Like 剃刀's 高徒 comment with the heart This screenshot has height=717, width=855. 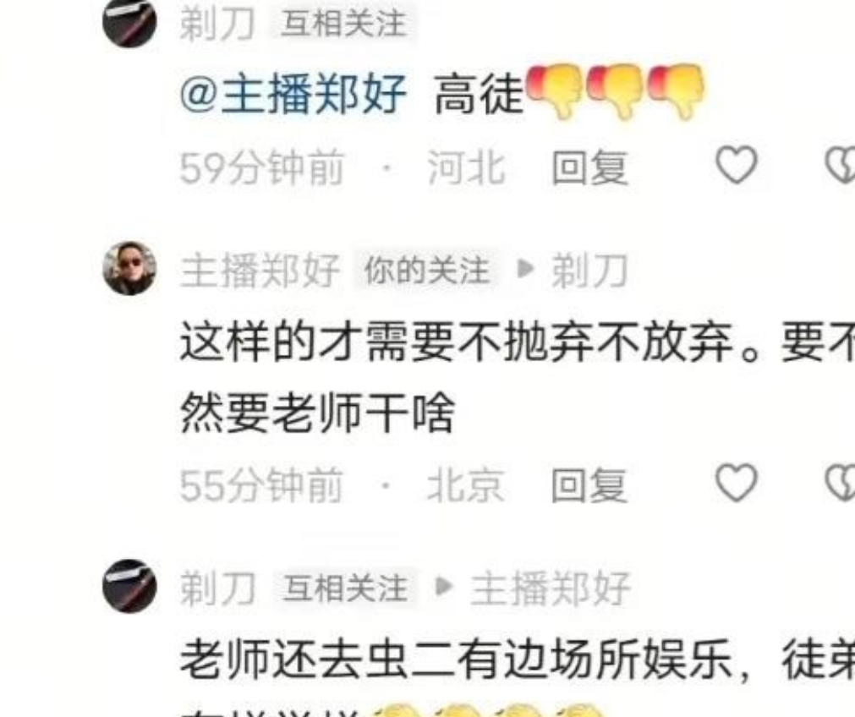(736, 165)
